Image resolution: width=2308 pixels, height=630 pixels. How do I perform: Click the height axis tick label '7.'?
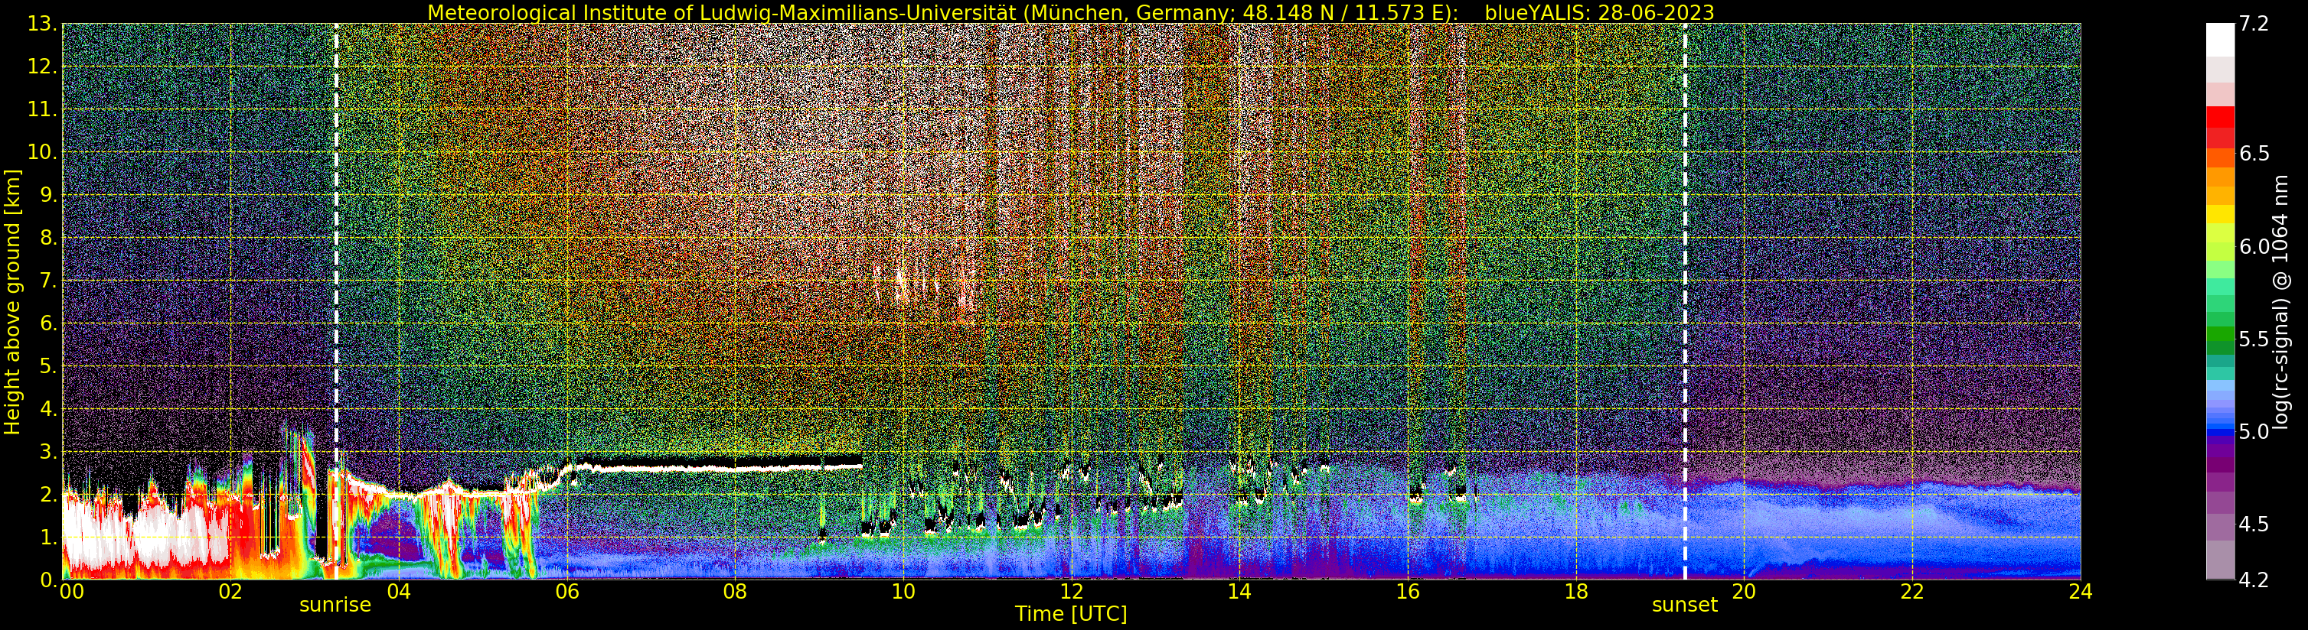(x=48, y=281)
